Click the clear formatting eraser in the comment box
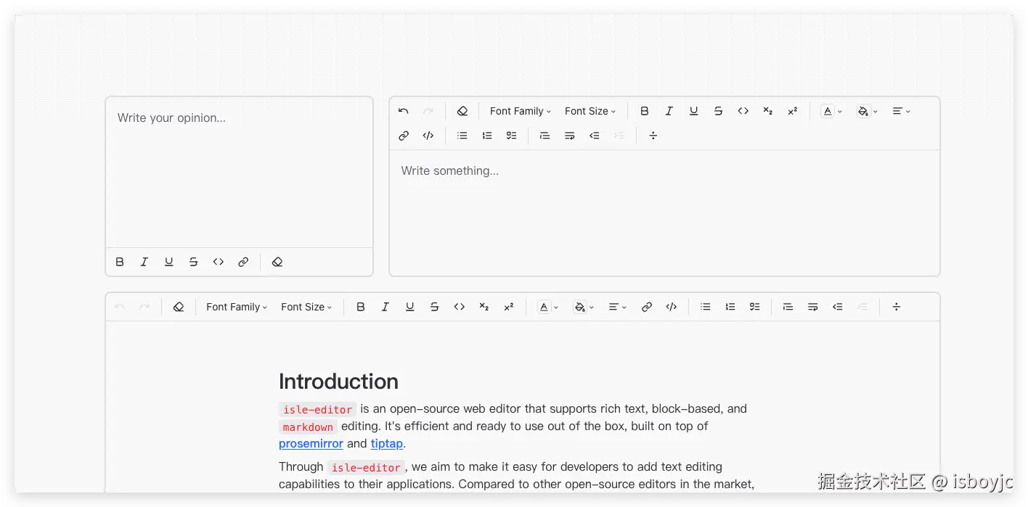Screen dimensions: 1028x507 277,262
